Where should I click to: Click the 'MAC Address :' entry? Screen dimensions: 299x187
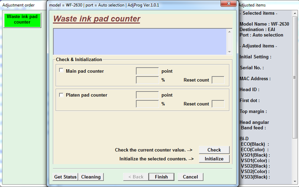255,79
